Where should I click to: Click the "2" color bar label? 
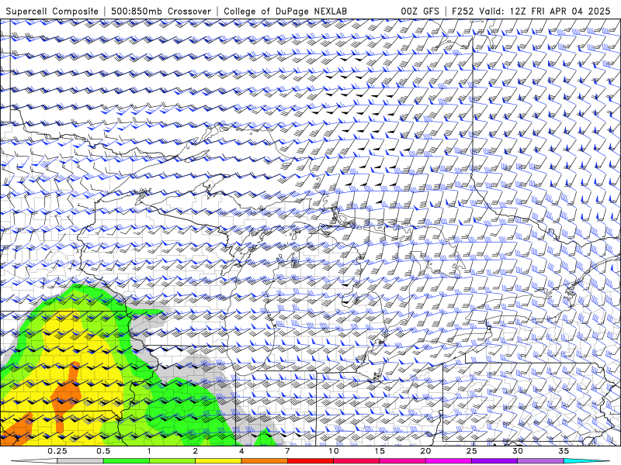pos(196,451)
